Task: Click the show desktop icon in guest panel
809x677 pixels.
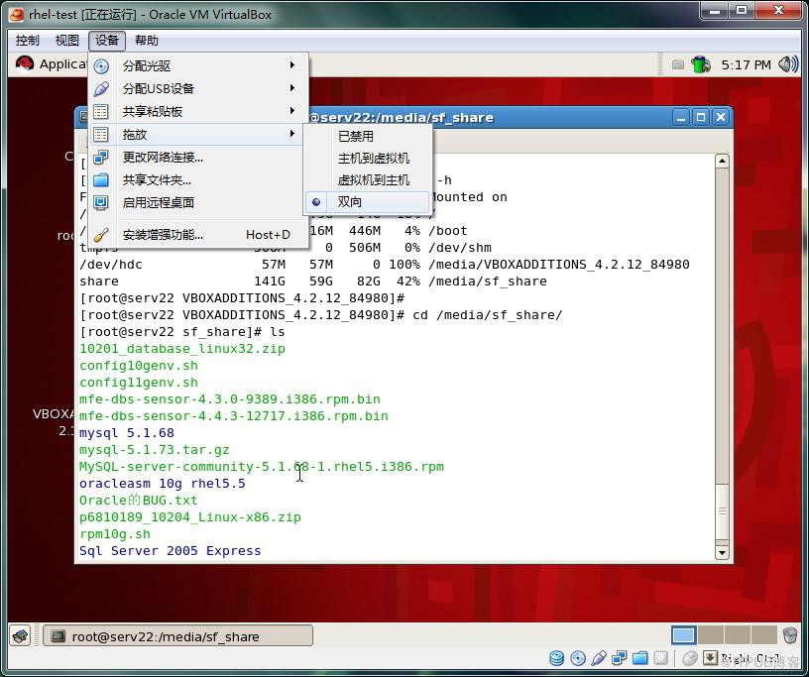Action: 21,635
